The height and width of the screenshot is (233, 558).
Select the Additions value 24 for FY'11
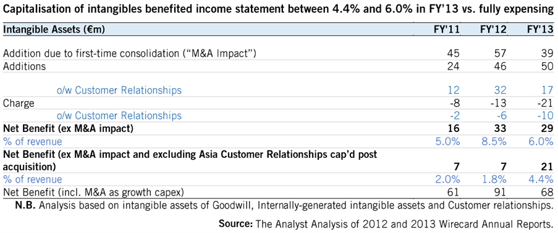point(452,66)
